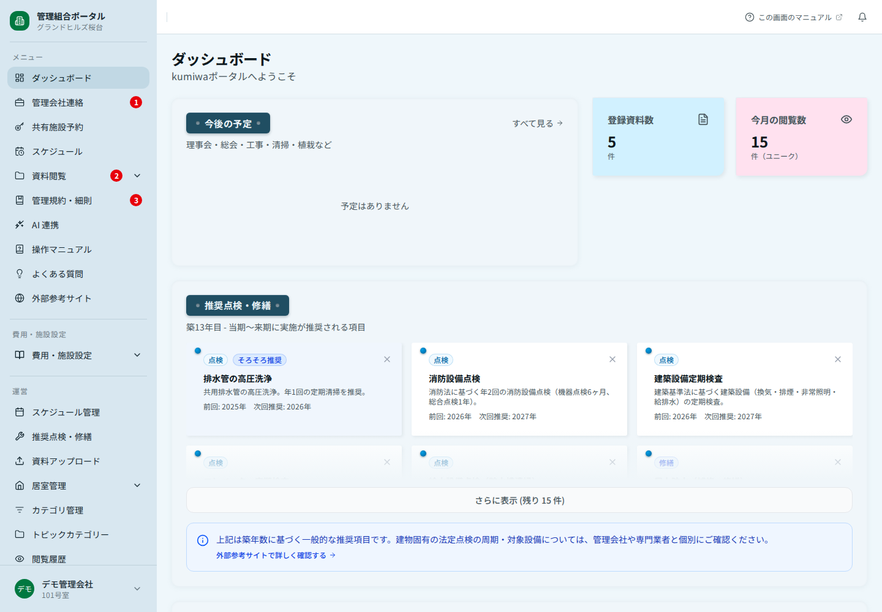
Task: Open the 排水管の高圧洗浄 card title
Action: [238, 379]
